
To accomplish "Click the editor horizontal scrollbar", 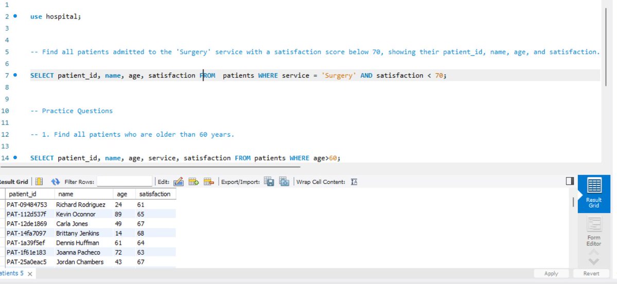I will pos(150,167).
